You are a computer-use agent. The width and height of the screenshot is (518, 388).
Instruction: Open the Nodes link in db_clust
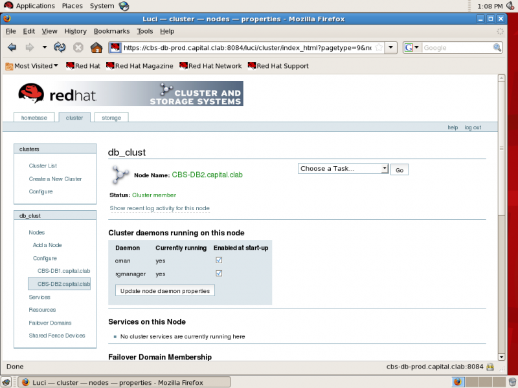[x=37, y=232]
